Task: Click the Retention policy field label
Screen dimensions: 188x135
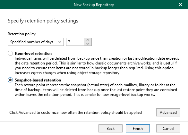Action: click(22, 34)
